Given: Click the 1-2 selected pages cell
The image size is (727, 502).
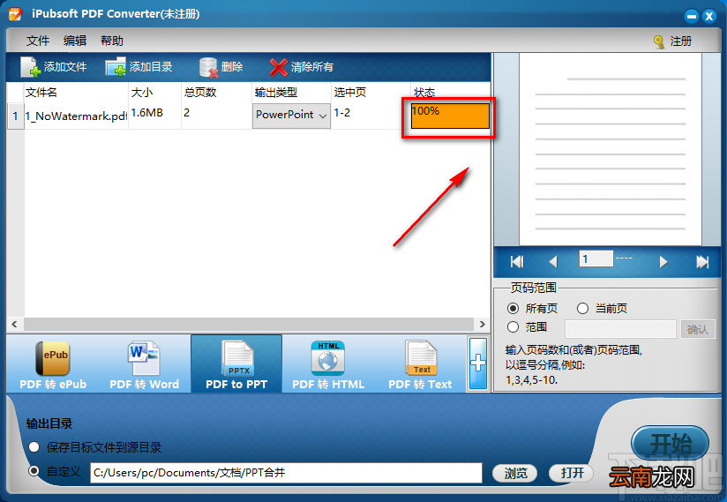Looking at the screenshot, I should (x=371, y=116).
